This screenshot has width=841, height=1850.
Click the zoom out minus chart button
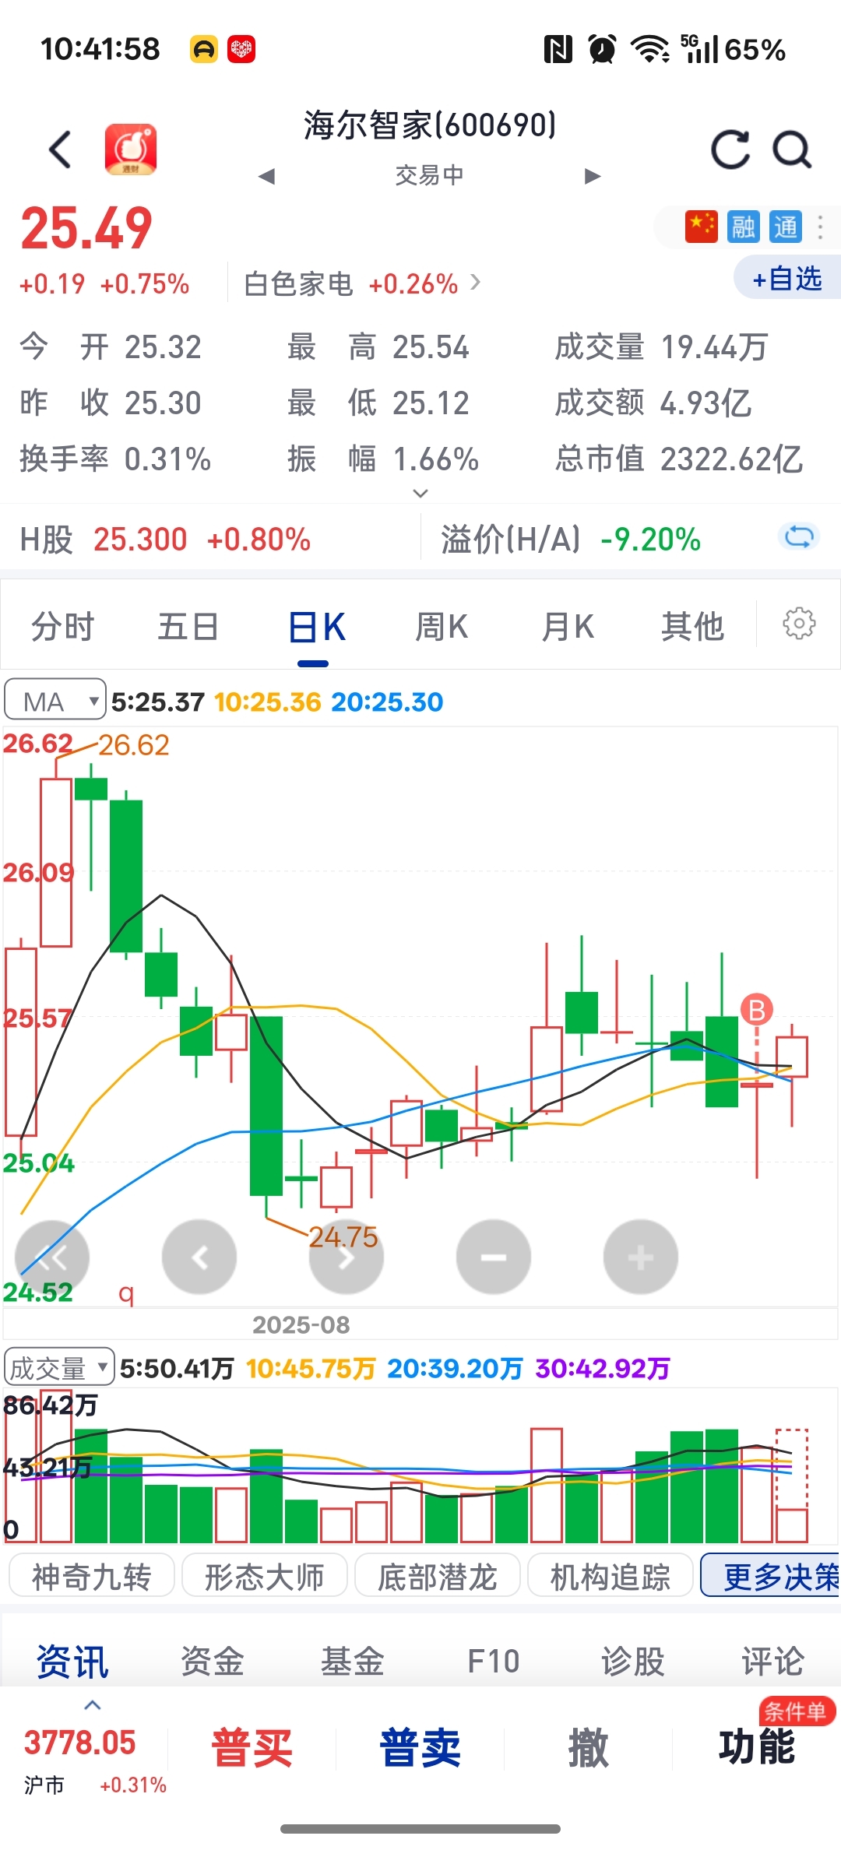pyautogui.click(x=494, y=1257)
